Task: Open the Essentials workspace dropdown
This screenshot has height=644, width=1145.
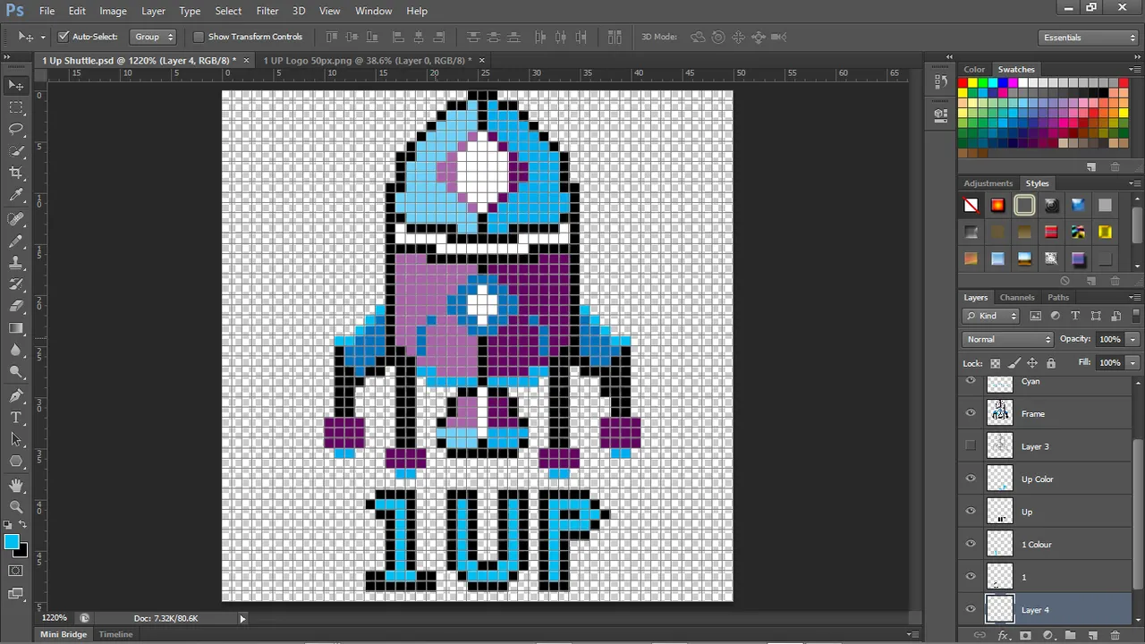Action: pyautogui.click(x=1090, y=38)
